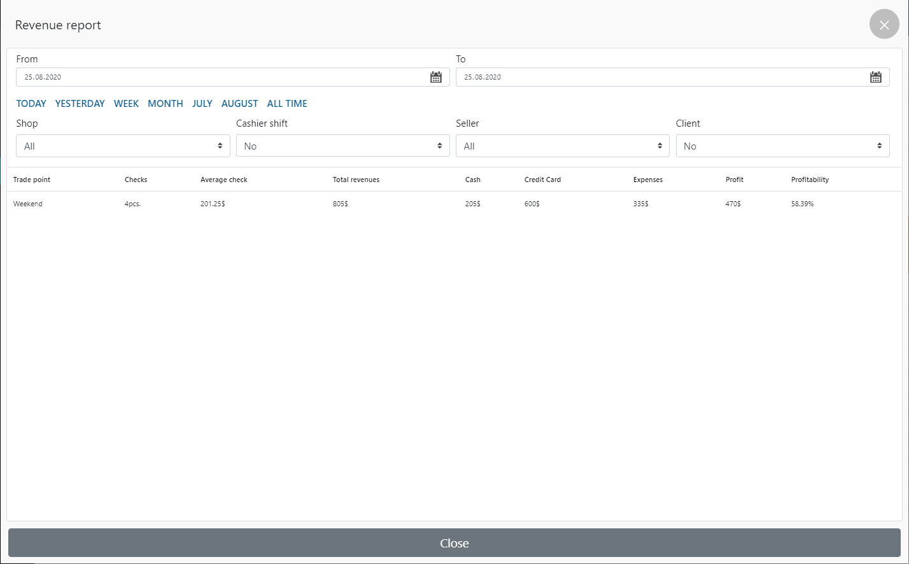Open the Client dropdown
The image size is (909, 564).
click(782, 146)
